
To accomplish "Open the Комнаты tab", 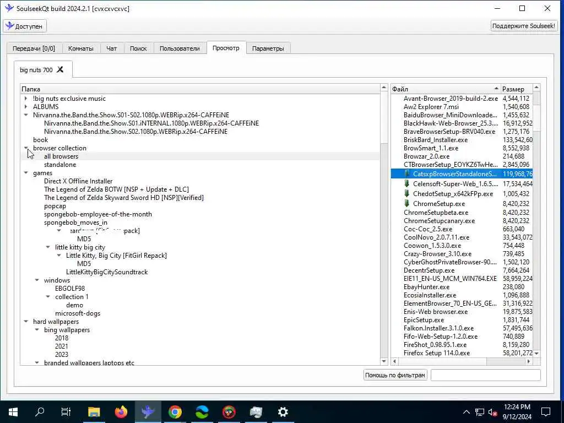I will (80, 48).
